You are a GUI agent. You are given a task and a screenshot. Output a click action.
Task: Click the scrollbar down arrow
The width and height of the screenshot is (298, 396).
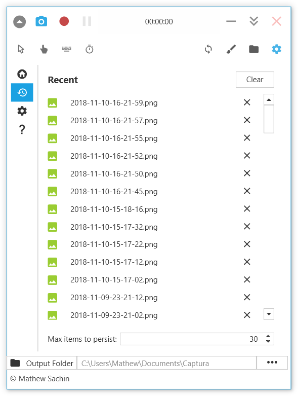(269, 314)
